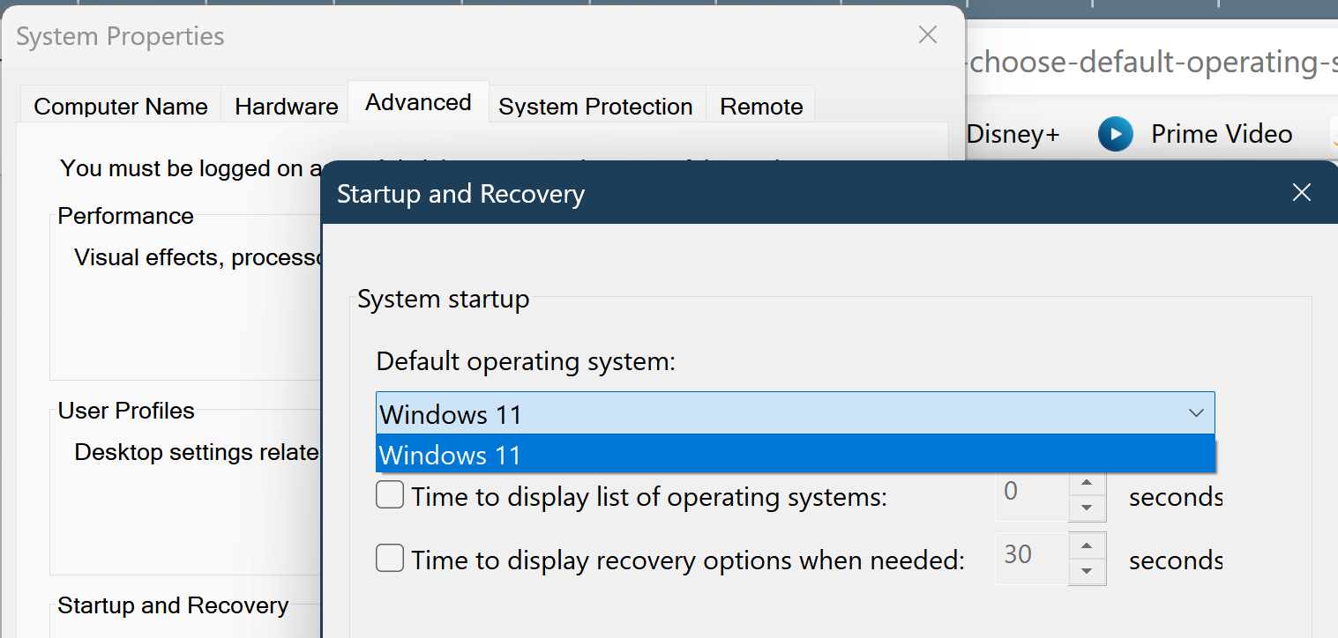
Task: Switch to the System Protection tab
Action: 595,106
